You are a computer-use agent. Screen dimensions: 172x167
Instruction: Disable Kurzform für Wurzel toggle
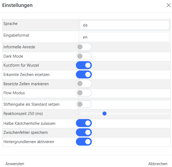tap(84, 65)
